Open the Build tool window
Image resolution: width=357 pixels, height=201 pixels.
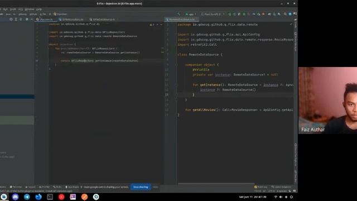click(x=57, y=187)
